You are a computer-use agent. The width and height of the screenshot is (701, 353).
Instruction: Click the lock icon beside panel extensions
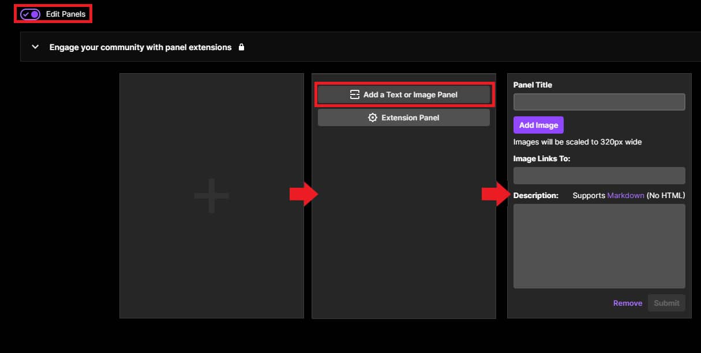coord(241,47)
